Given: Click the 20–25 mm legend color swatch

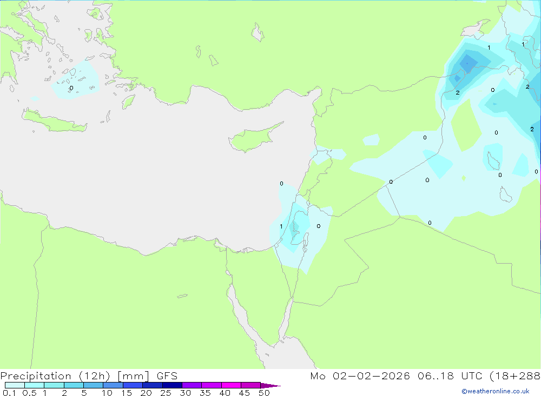Looking at the screenshot, I should point(153,385).
